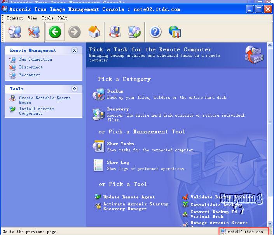
Task: Click the install components toolbar icon
Action: tap(134, 32)
